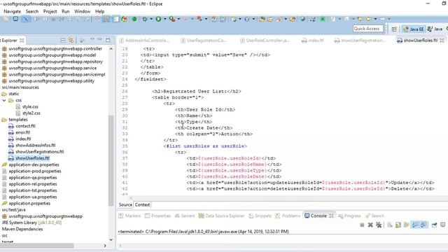The width and height of the screenshot is (448, 252).
Task: Maximize the Explorer panel
Action: click(x=108, y=40)
